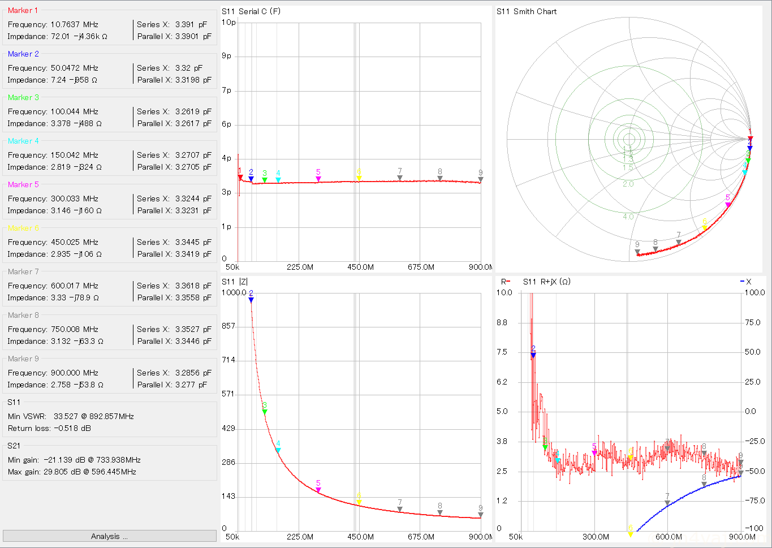Screen dimensions: 772x548
Task: Select frequency value 900.000 MHz
Action: 75,373
